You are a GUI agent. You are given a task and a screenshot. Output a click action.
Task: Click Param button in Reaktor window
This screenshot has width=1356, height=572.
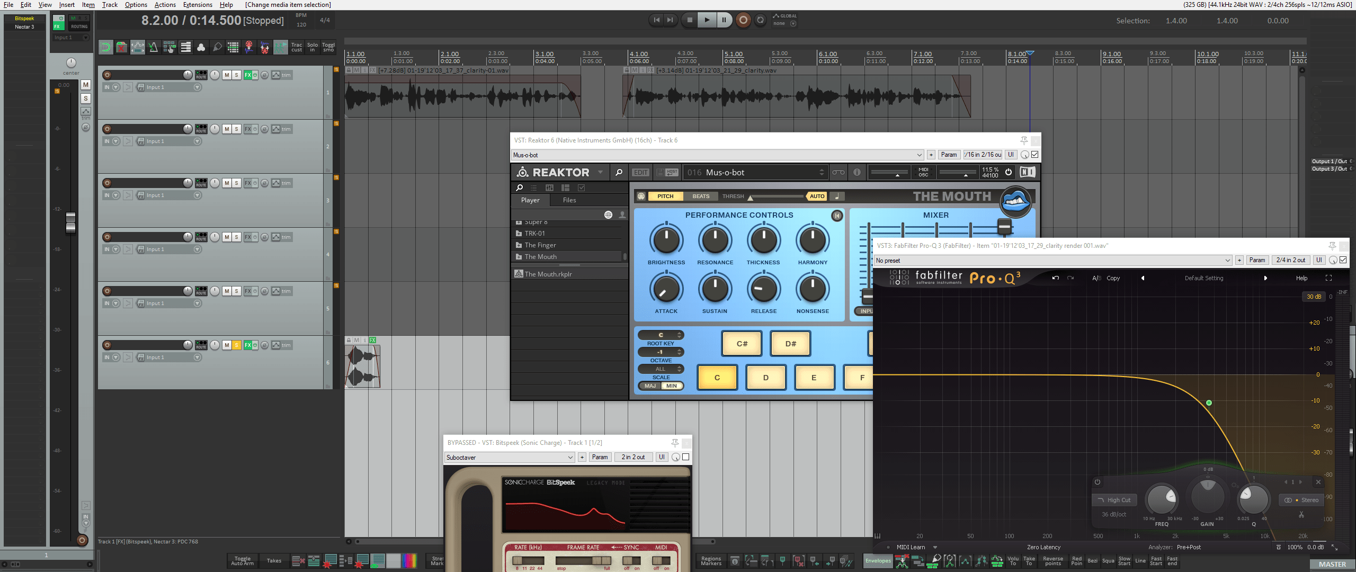[x=949, y=155]
